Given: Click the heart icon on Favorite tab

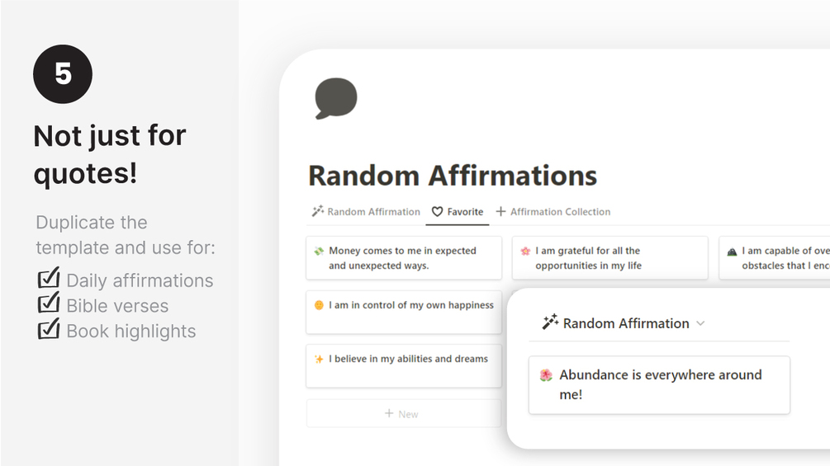Looking at the screenshot, I should click(x=438, y=212).
